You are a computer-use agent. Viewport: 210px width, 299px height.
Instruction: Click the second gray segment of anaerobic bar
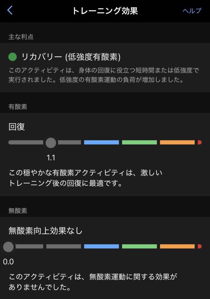click(x=63, y=246)
